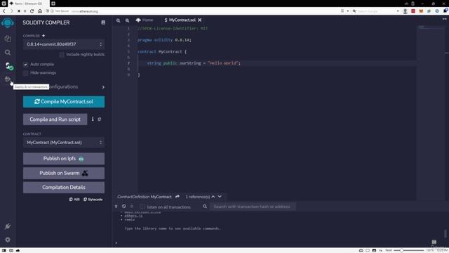Zoom out the editor font
The width and height of the screenshot is (449, 253).
click(119, 20)
